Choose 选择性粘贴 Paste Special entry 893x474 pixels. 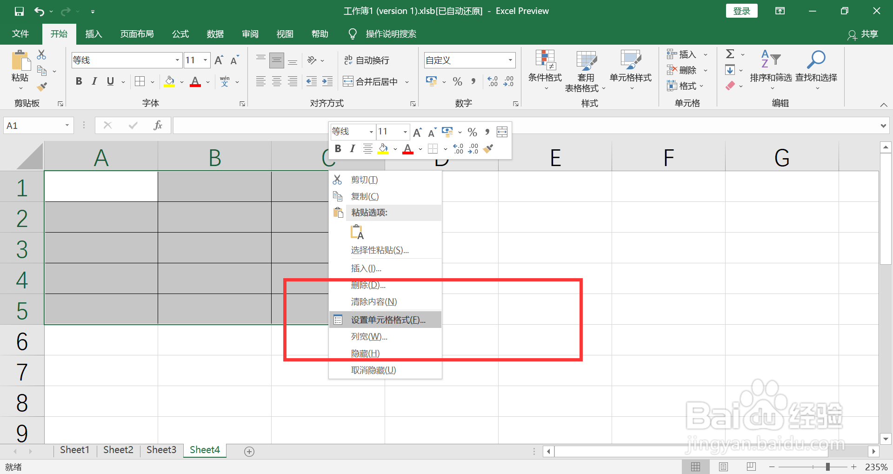click(x=385, y=250)
